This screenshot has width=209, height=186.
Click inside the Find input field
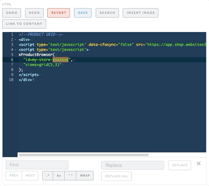click(x=37, y=165)
